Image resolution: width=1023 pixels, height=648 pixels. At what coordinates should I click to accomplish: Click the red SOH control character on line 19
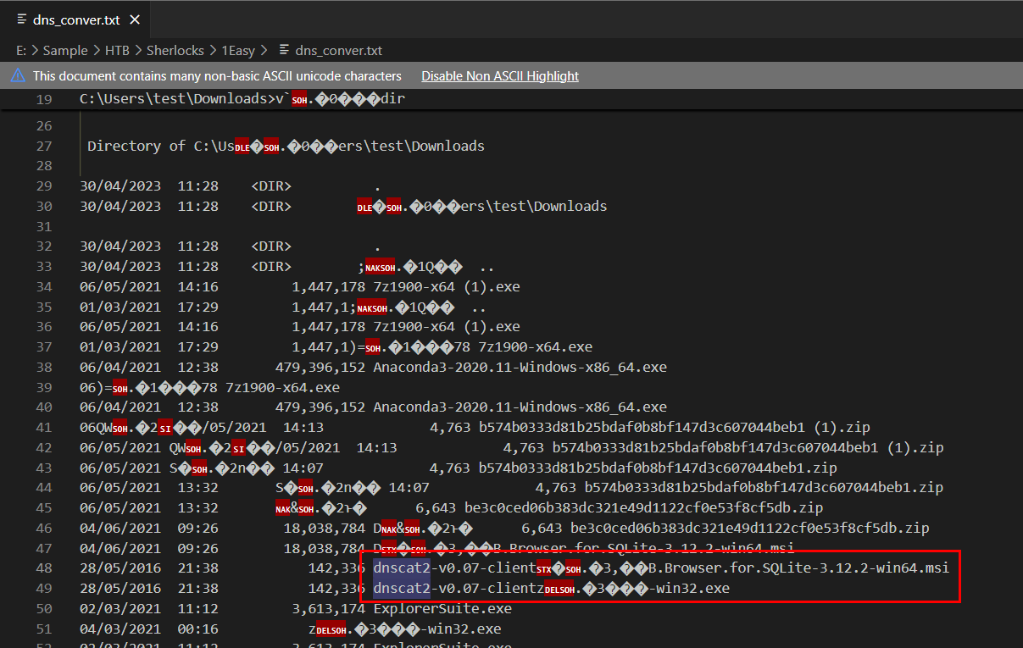pos(299,100)
